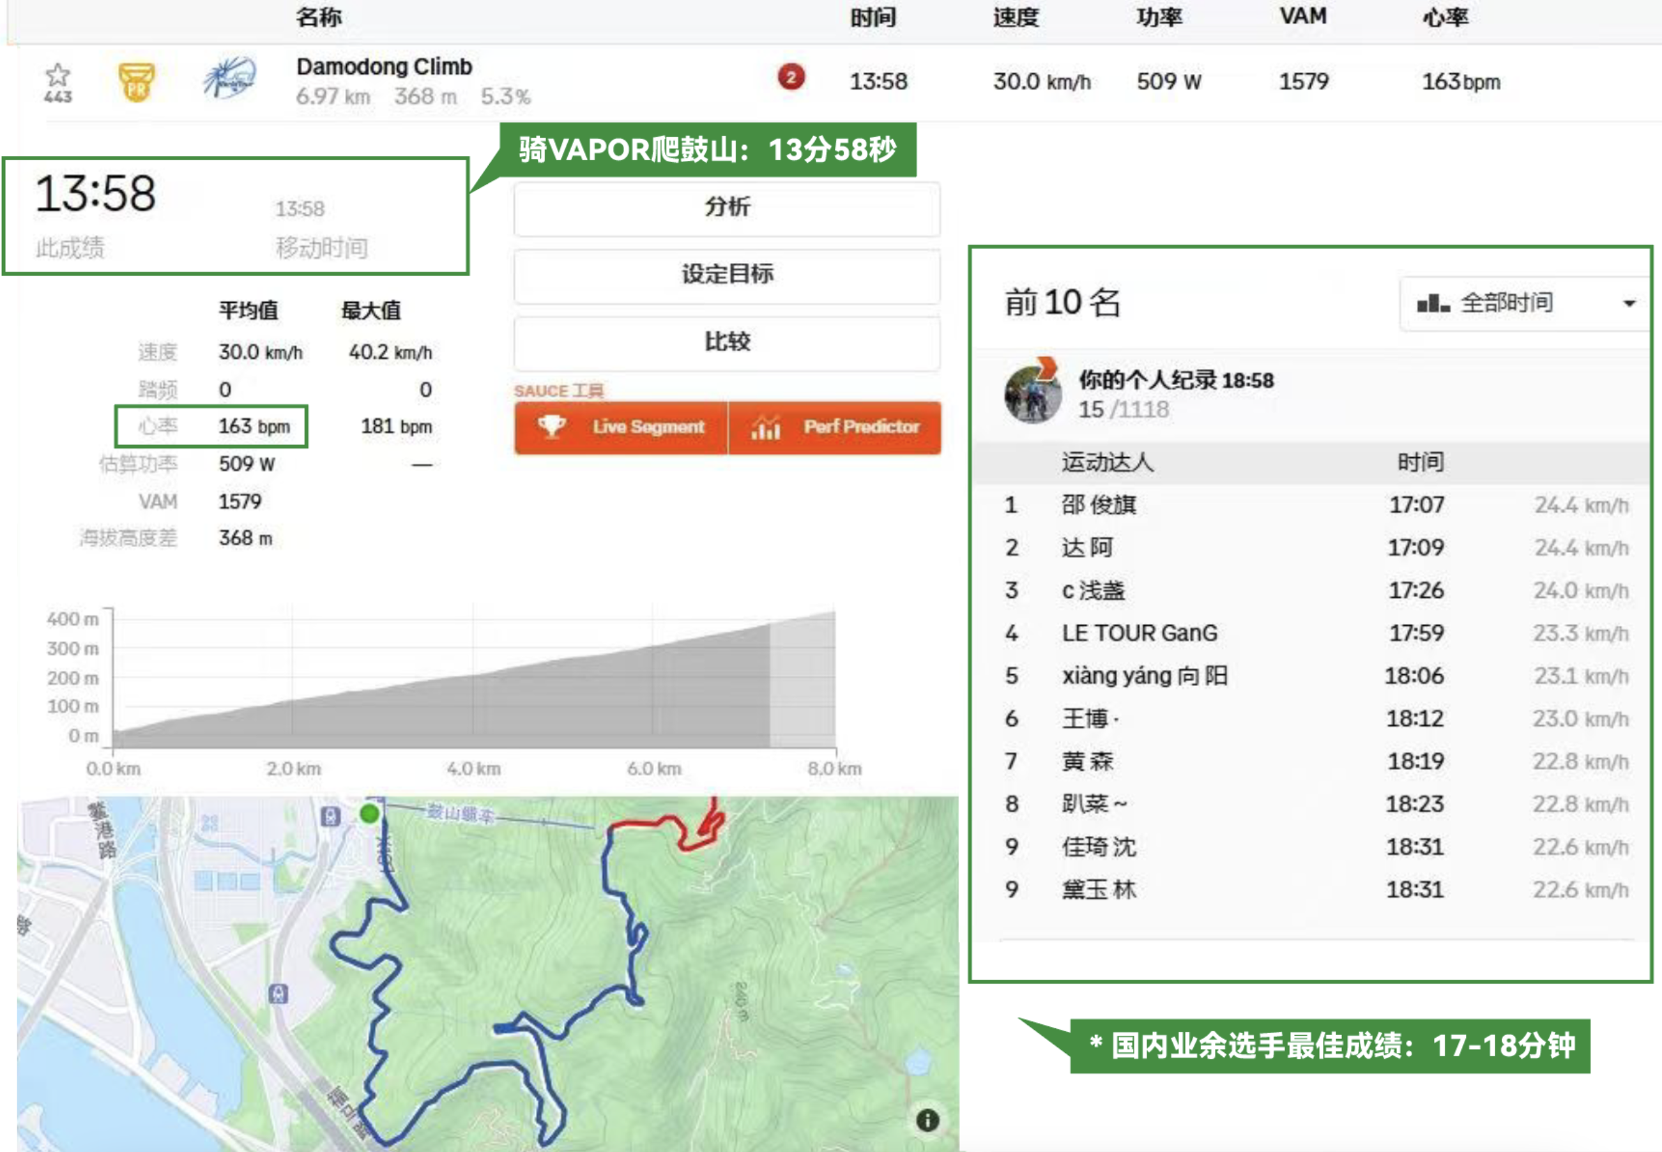Click the 18:06 leaderboard time
Image resolution: width=1662 pixels, height=1152 pixels.
point(1414,676)
